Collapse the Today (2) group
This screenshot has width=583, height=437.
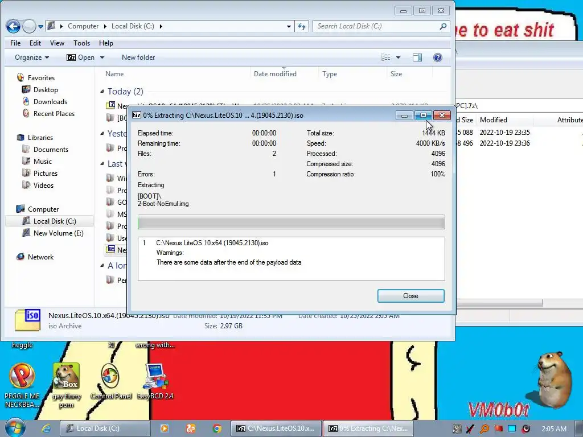tap(102, 92)
